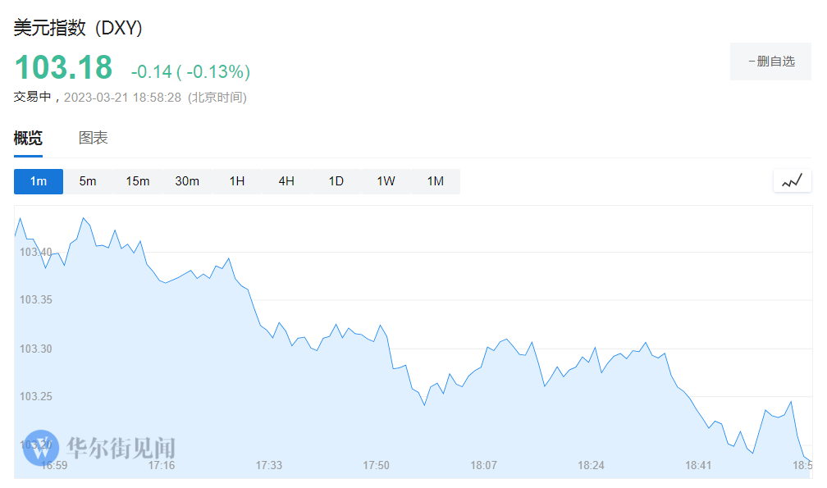The height and width of the screenshot is (488, 827).
Task: Switch to the 图表 chart tab
Action: tap(94, 138)
